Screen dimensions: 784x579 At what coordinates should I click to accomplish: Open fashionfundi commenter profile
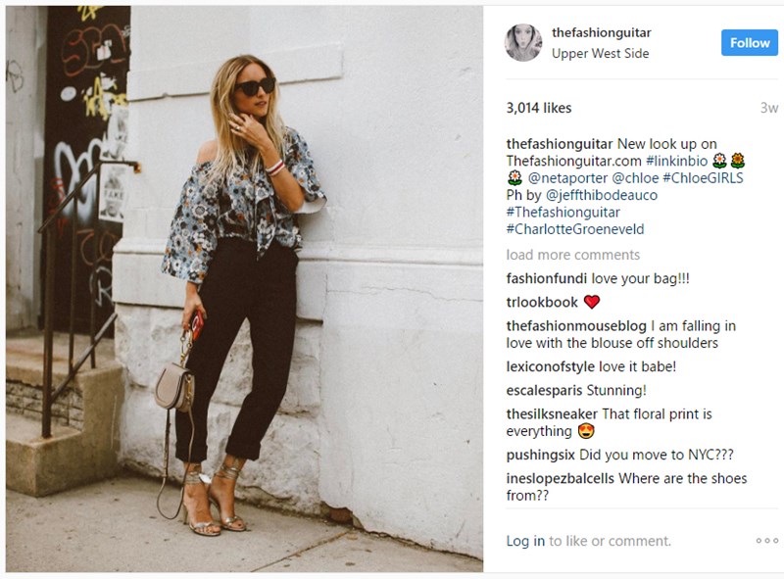tap(547, 278)
